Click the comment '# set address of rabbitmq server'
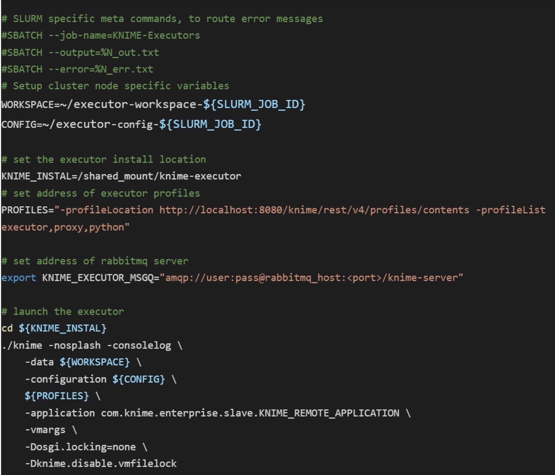 tap(95, 261)
